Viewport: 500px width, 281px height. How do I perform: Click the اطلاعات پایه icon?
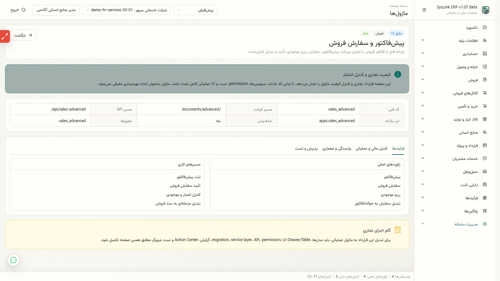coord(485,41)
